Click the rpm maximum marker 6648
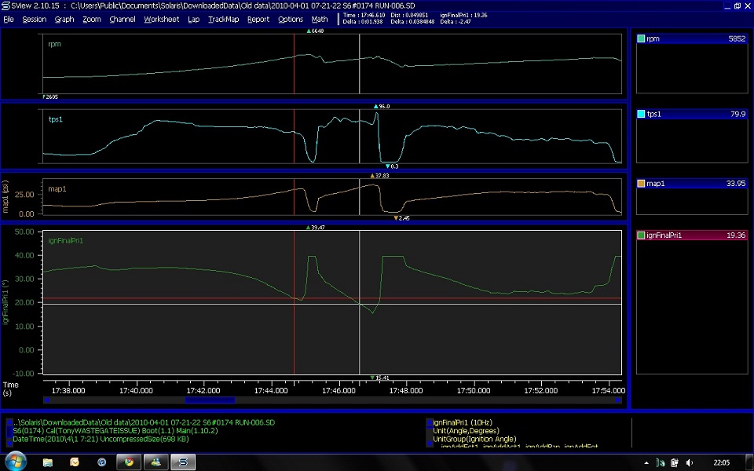Viewport: 754px width, 471px height. click(316, 31)
